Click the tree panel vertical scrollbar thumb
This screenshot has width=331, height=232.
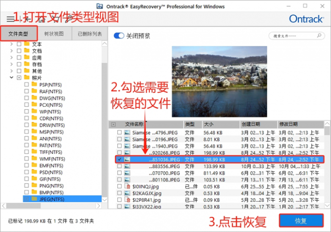tap(104, 130)
